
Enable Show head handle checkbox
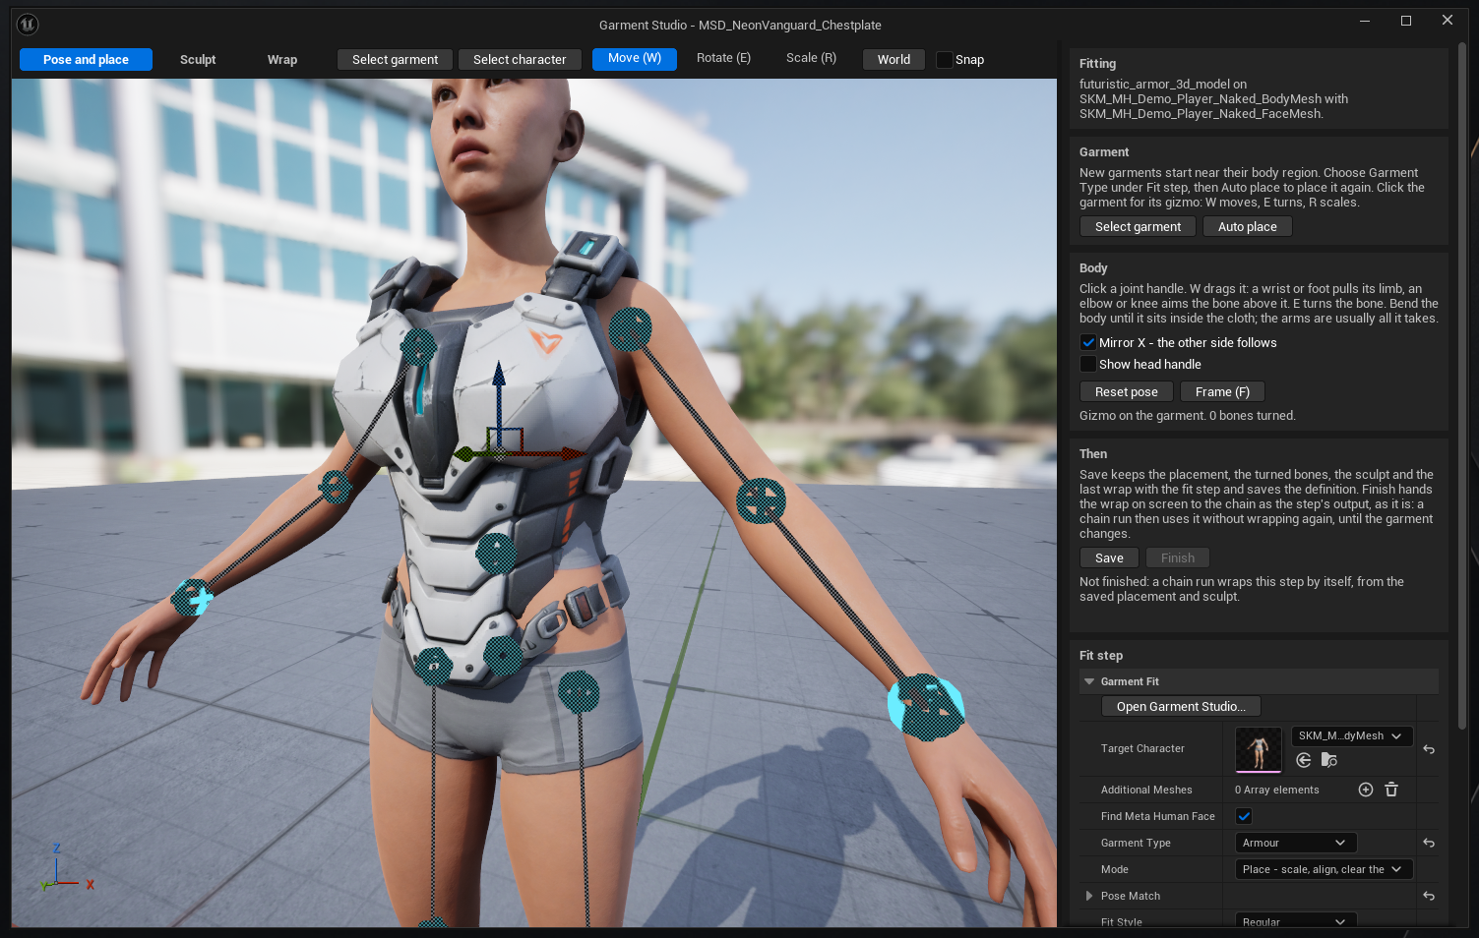click(1088, 364)
